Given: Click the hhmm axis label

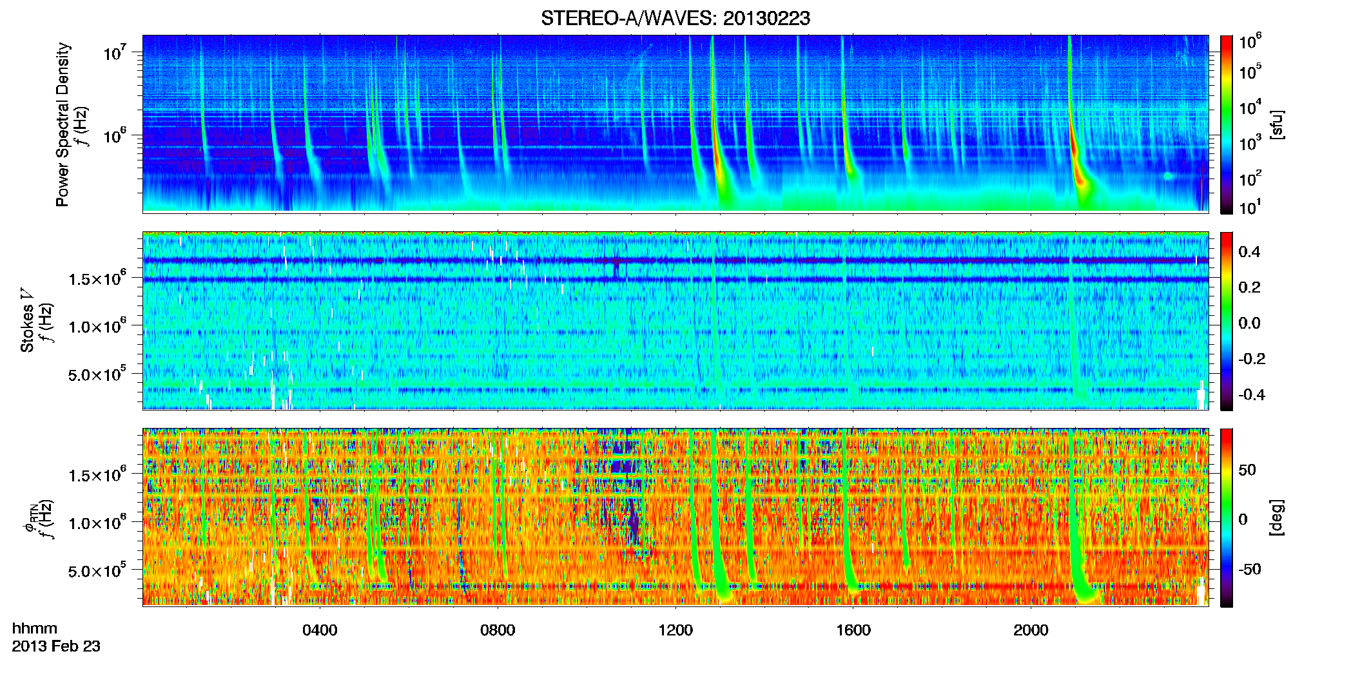Looking at the screenshot, I should (35, 628).
